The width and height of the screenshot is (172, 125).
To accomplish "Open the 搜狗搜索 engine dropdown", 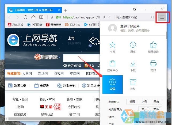I will [x=60, y=57].
